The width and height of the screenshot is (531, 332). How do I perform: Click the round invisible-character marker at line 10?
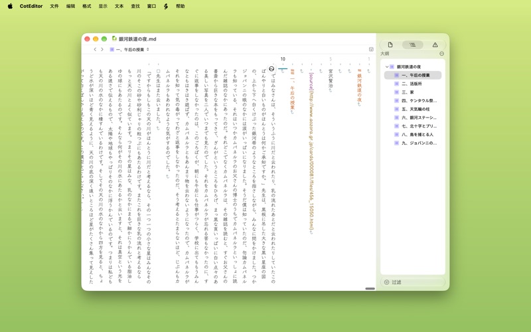click(271, 69)
